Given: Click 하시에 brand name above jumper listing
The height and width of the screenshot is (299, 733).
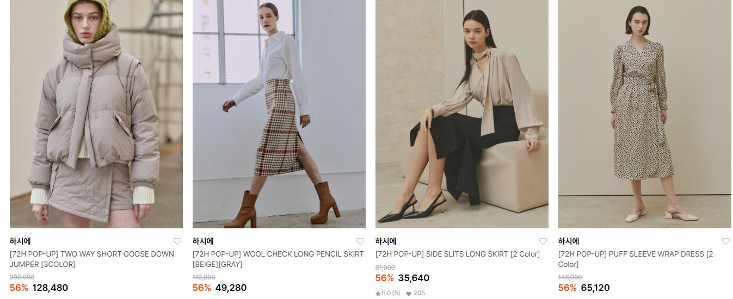Looking at the screenshot, I should click(x=20, y=241).
